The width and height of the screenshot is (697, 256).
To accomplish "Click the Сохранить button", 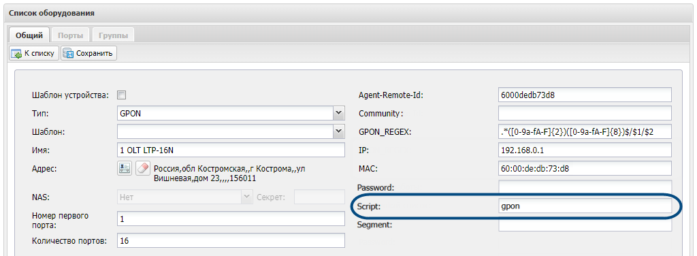I will pyautogui.click(x=89, y=54).
